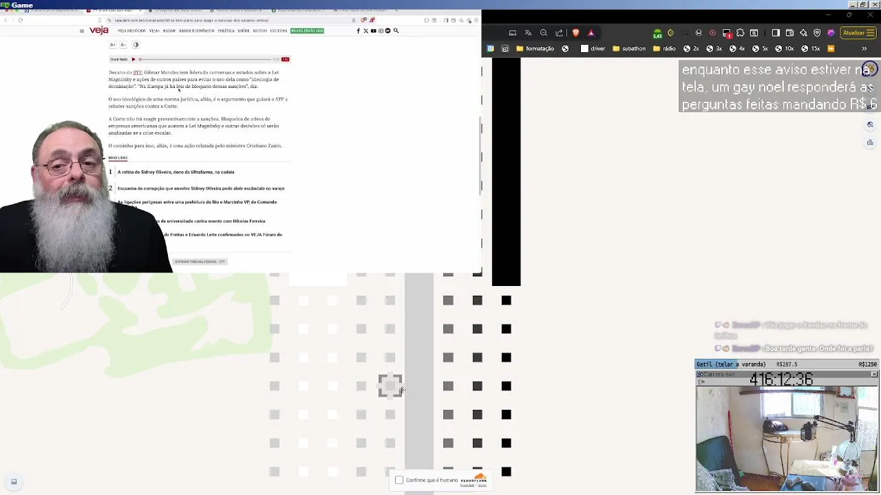Click the Brave Rewards triangle icon
Image resolution: width=881 pixels, height=495 pixels.
pyautogui.click(x=591, y=32)
